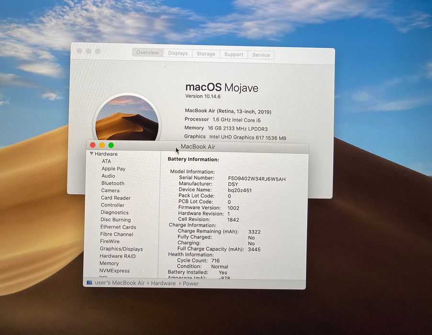Screen dimensions: 432x335
Task: Select Apple Pay in the sidebar
Action: point(113,168)
